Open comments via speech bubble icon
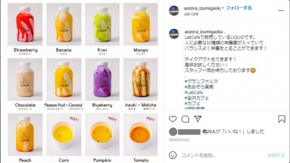The width and height of the screenshot is (290, 163). coord(185,119)
